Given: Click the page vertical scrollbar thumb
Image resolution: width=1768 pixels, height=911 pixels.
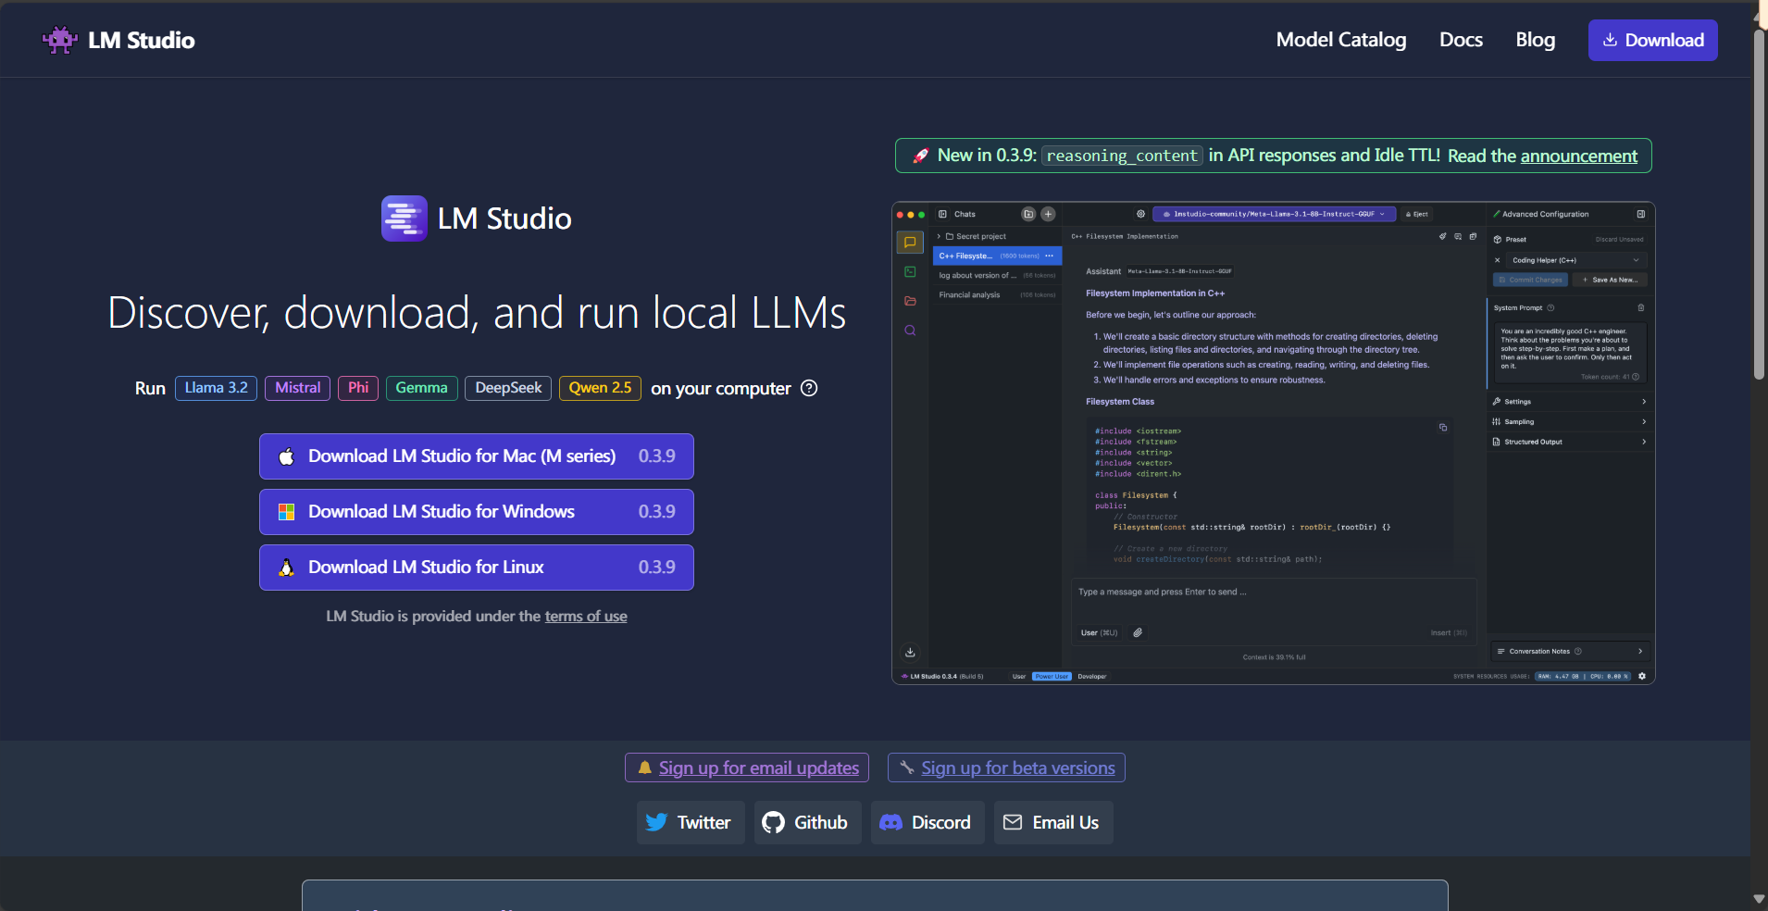Looking at the screenshot, I should (1759, 204).
